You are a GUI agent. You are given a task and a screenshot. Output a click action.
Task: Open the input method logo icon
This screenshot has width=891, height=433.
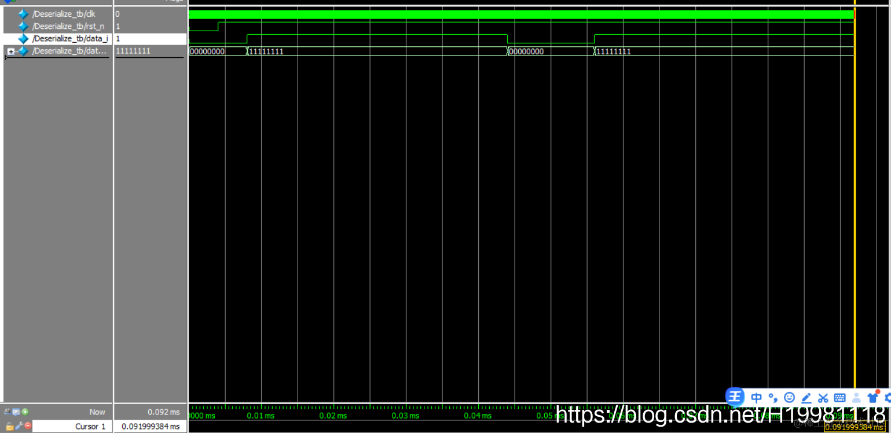tap(735, 397)
